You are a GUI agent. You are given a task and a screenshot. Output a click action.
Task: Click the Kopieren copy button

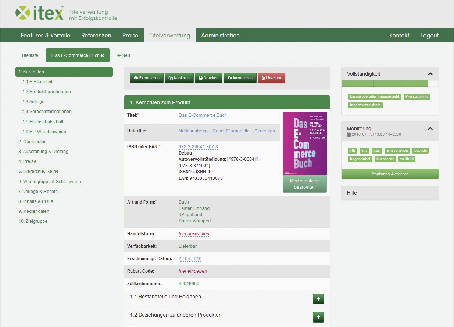(x=179, y=78)
